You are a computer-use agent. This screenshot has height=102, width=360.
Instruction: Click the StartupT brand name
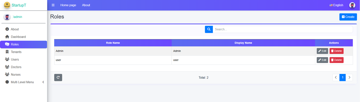[19, 5]
